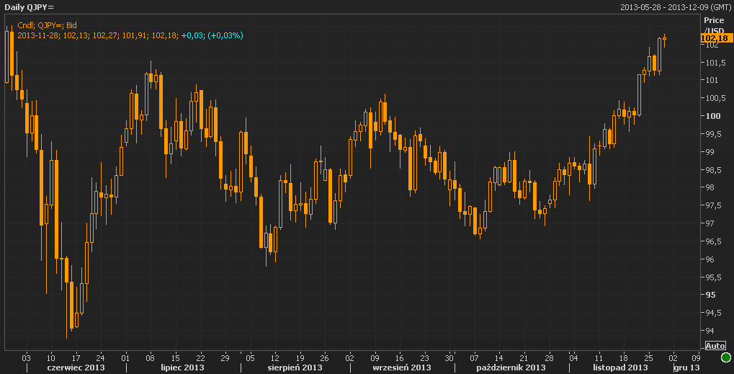Select the 'Daily QJPY=' chart title
Screen dimensions: 734x374
(x=29, y=7)
